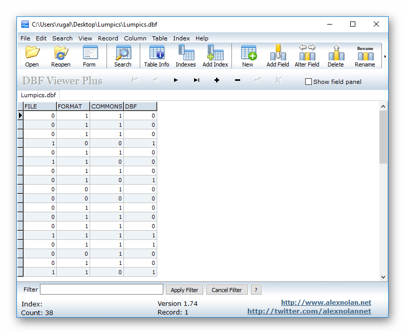Viewport: 405px width, 334px height.
Task: Launch the Search toolbar icon
Action: tap(123, 56)
